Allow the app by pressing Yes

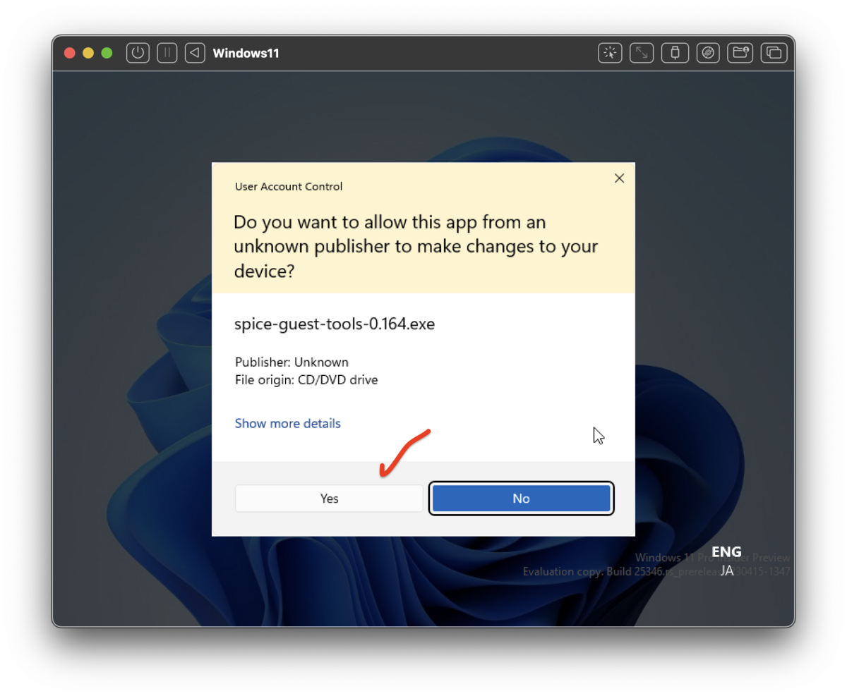point(328,498)
